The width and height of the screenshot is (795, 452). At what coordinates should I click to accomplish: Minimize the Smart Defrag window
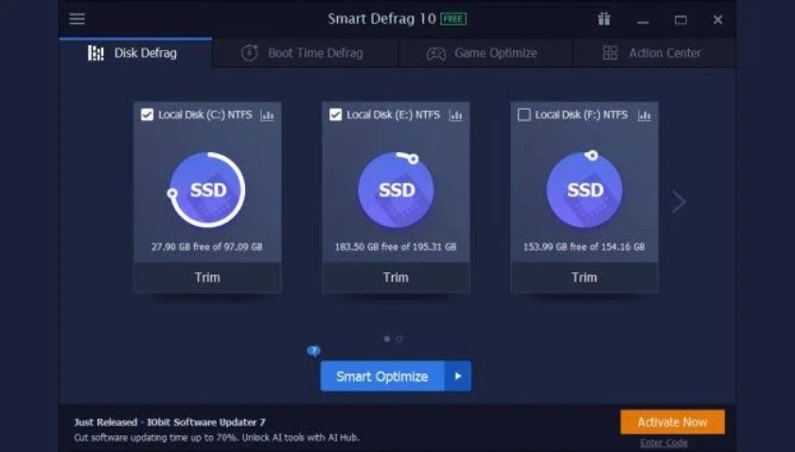(x=643, y=22)
